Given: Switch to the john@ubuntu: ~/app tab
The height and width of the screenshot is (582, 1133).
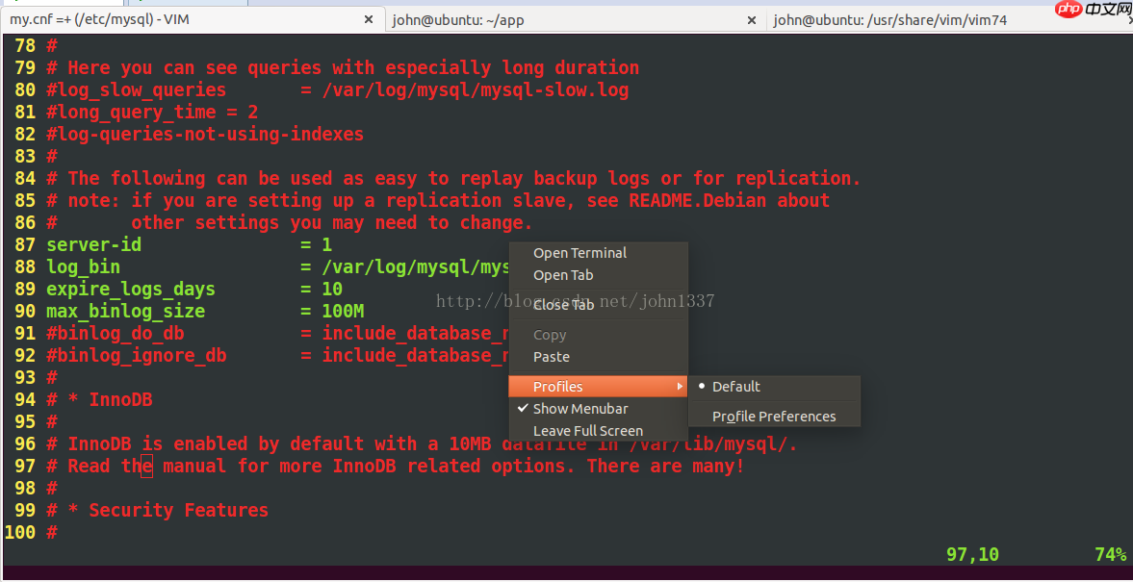Looking at the screenshot, I should tap(458, 19).
